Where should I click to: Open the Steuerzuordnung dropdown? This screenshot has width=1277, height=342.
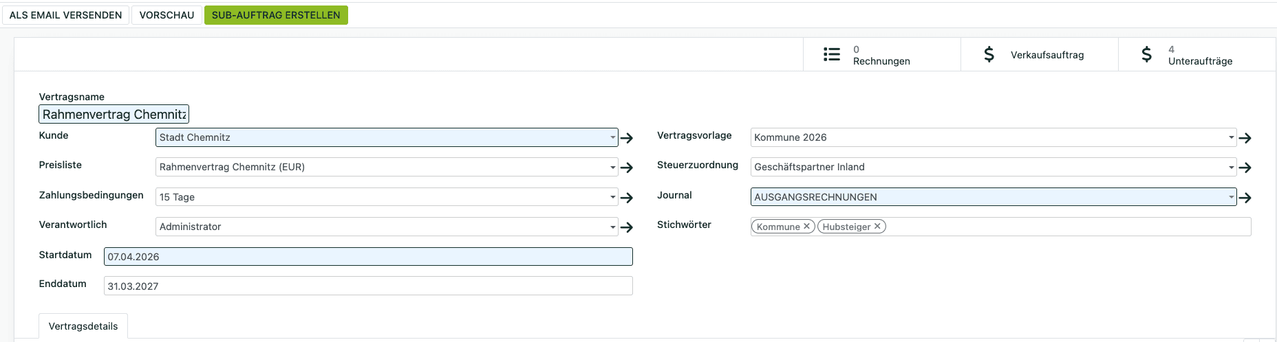994,167
